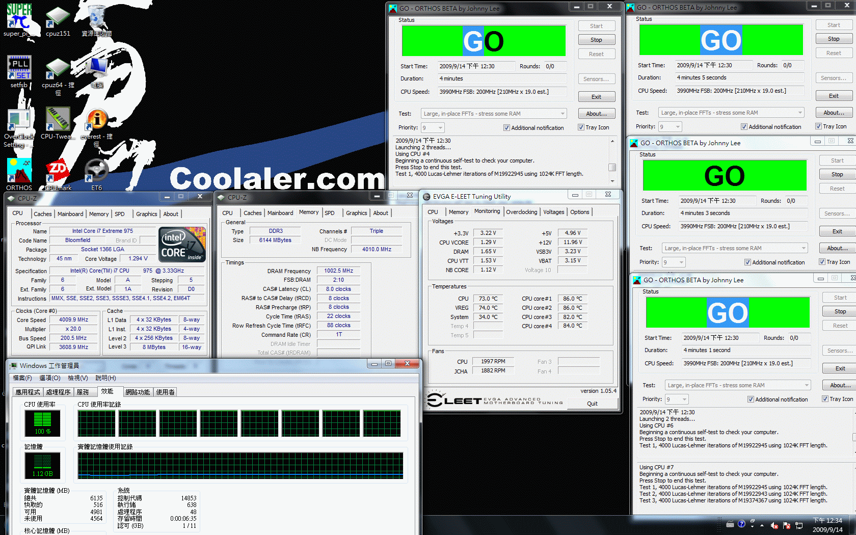Click the CPU Speed field in the ORTHOS 4 minutes window

pyautogui.click(x=502, y=92)
